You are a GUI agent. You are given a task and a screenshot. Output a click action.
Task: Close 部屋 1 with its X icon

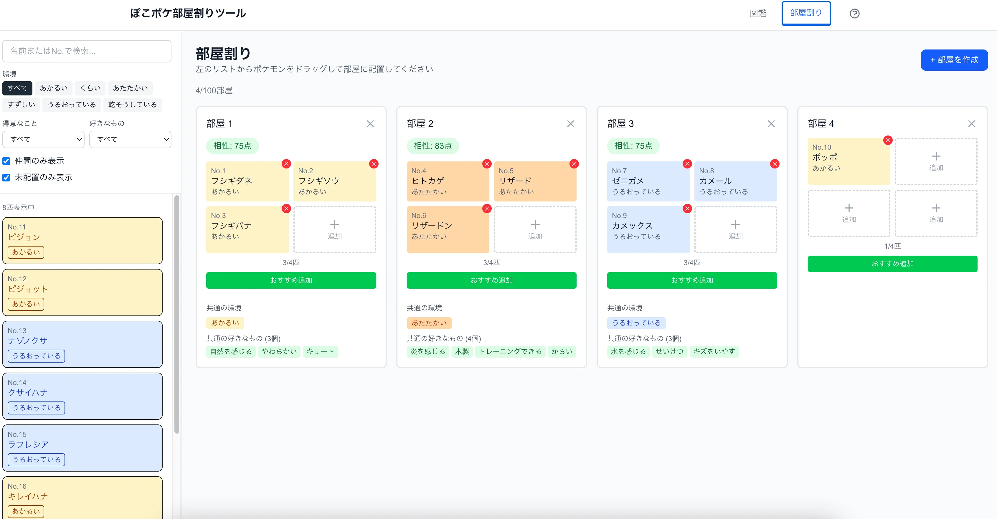point(370,124)
